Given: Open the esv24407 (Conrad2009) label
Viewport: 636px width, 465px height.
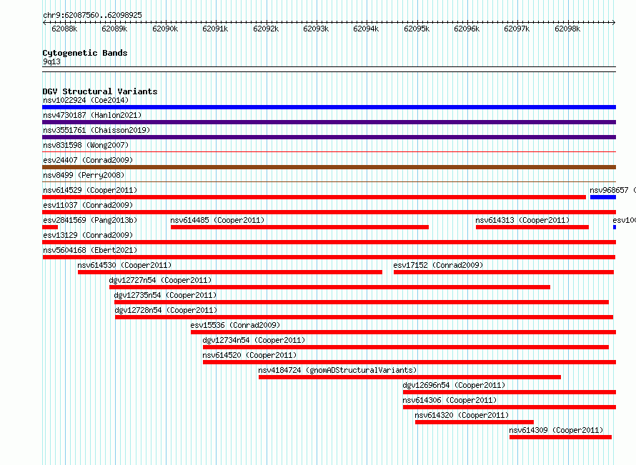Looking at the screenshot, I should click(x=88, y=160).
